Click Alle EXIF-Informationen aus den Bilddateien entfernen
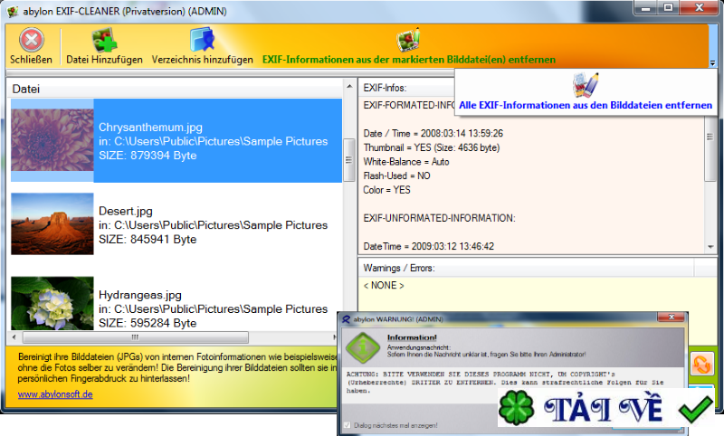 586,105
